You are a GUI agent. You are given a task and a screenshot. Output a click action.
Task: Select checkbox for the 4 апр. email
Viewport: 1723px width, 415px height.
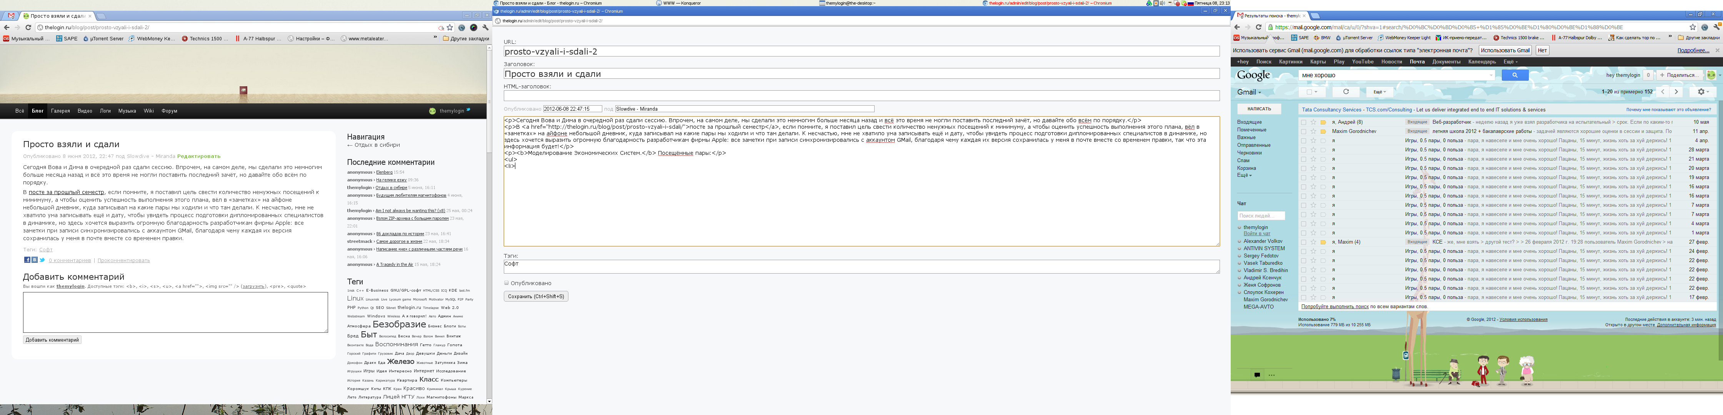pyautogui.click(x=1303, y=140)
